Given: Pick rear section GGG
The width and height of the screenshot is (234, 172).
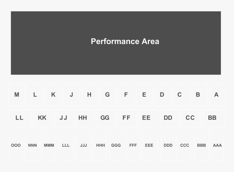Looking at the screenshot, I should pos(116,145).
